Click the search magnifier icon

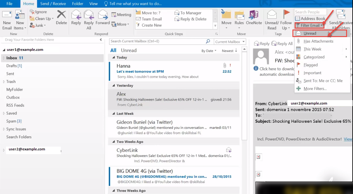point(208,41)
